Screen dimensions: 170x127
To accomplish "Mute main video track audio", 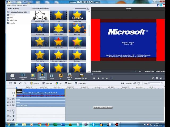I will click(x=14, y=96).
